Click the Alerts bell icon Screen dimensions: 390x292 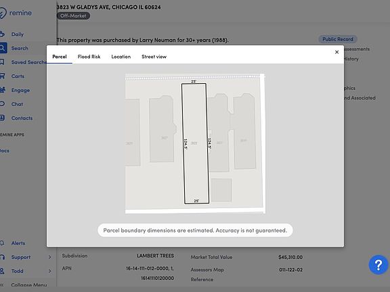2,243
